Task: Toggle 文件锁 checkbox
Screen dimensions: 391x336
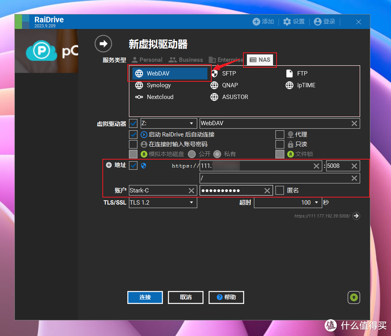Action: point(280,154)
